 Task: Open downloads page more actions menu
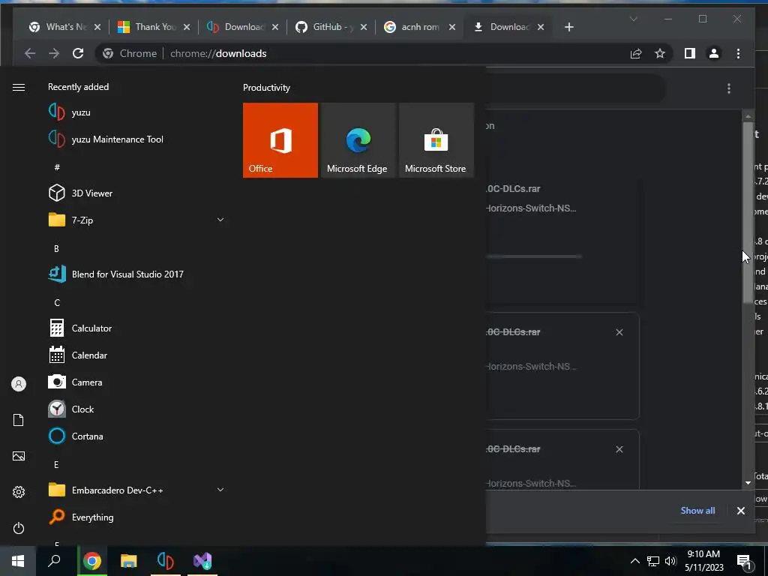pos(729,88)
